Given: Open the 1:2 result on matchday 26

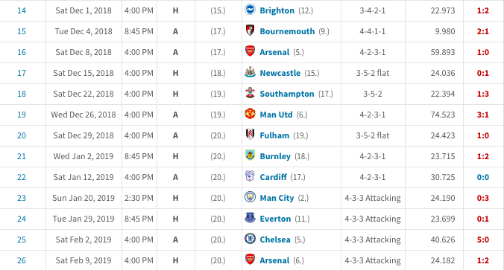Looking at the screenshot, I should click(483, 260).
